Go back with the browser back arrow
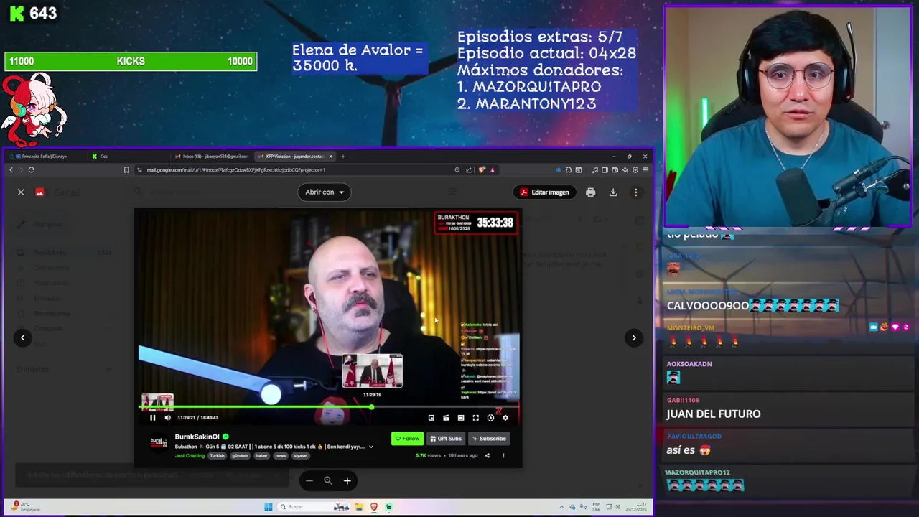Viewport: 919px width, 517px height. (x=11, y=169)
